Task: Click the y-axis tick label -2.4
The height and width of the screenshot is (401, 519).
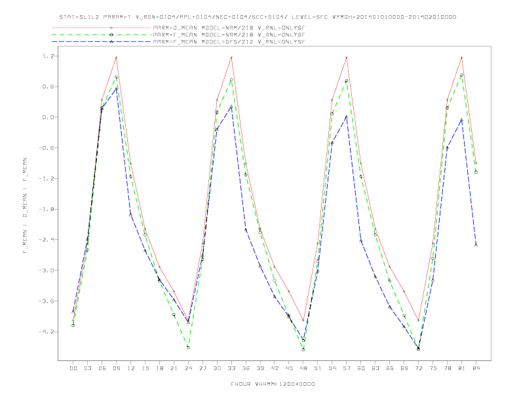Action: (x=46, y=240)
